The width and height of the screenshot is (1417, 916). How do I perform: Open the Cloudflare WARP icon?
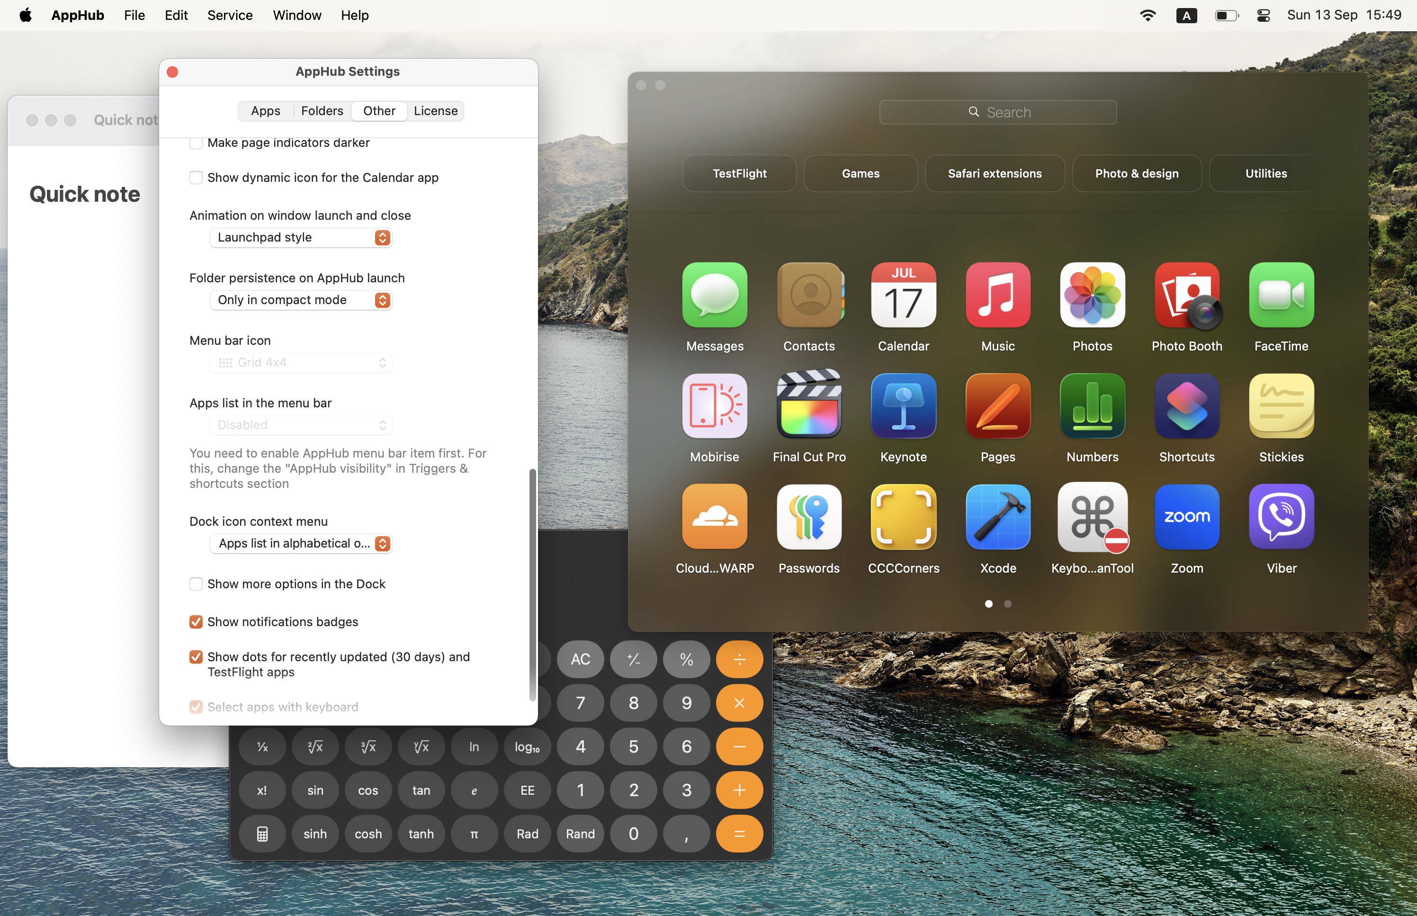715,517
